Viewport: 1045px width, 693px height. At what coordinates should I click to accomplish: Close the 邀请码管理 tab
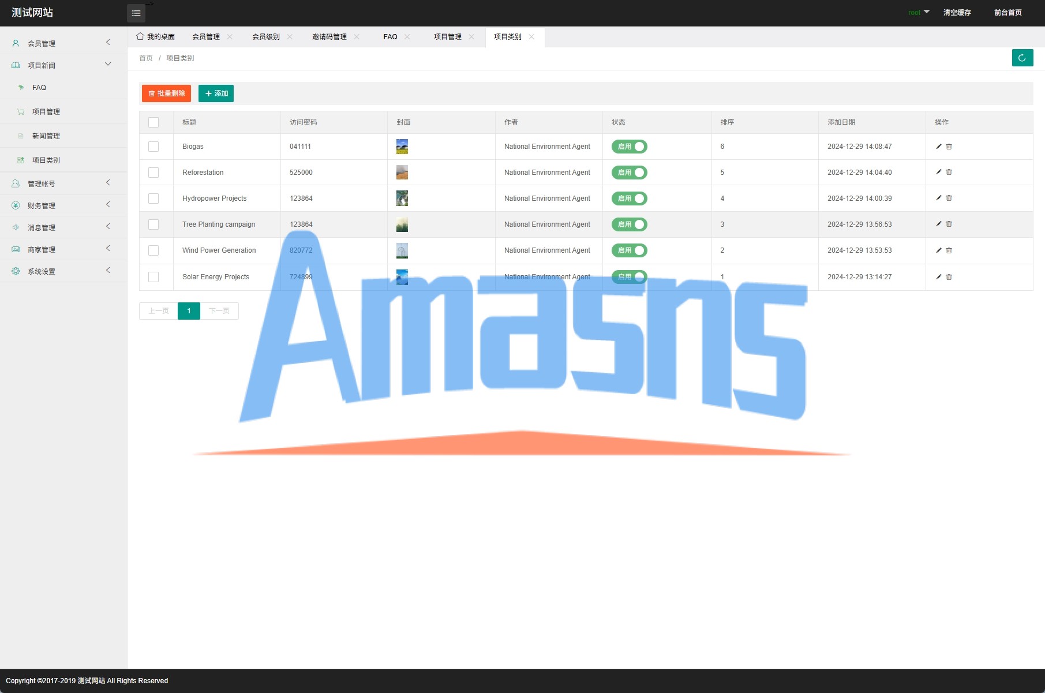click(x=357, y=36)
